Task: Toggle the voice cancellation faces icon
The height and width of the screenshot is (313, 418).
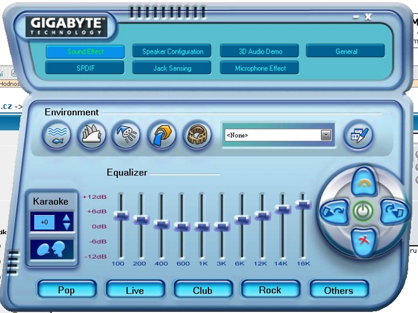Action: (52, 249)
